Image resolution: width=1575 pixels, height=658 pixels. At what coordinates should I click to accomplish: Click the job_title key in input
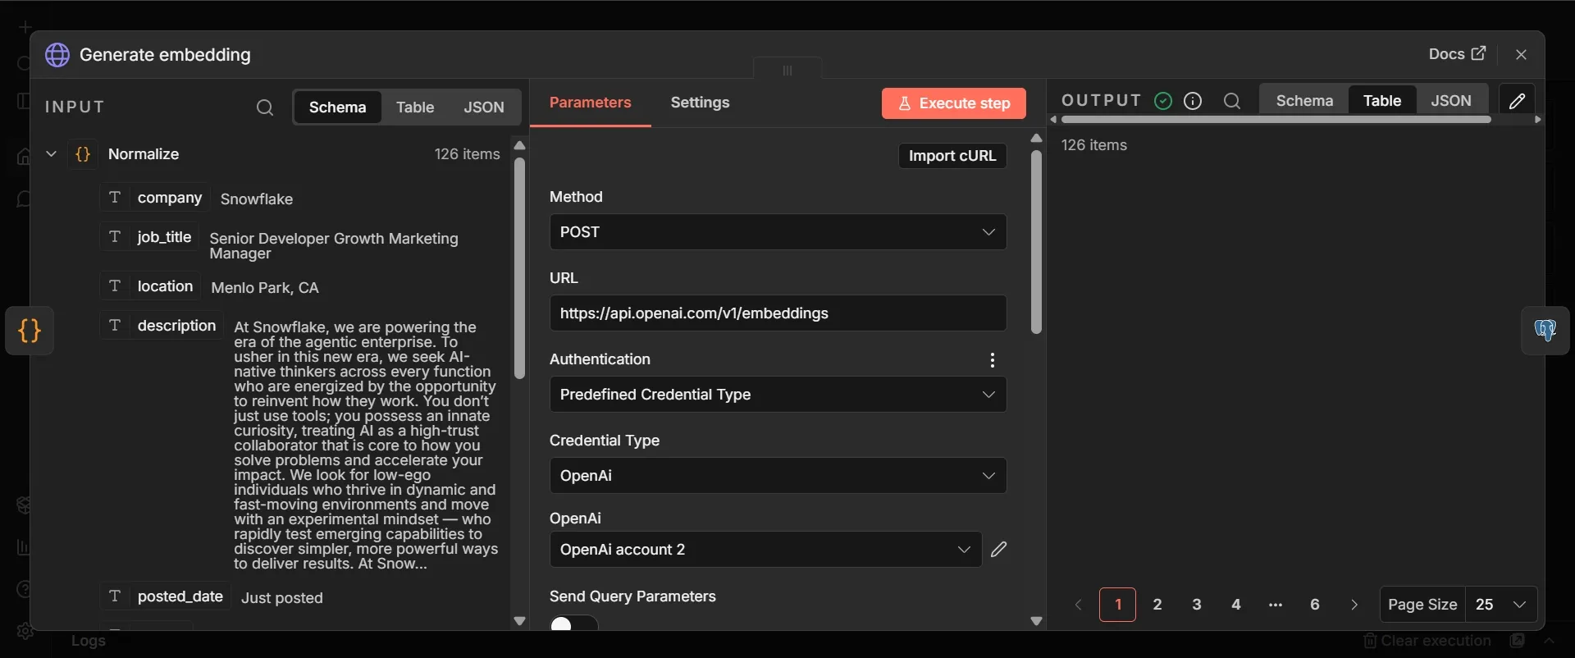(x=164, y=237)
